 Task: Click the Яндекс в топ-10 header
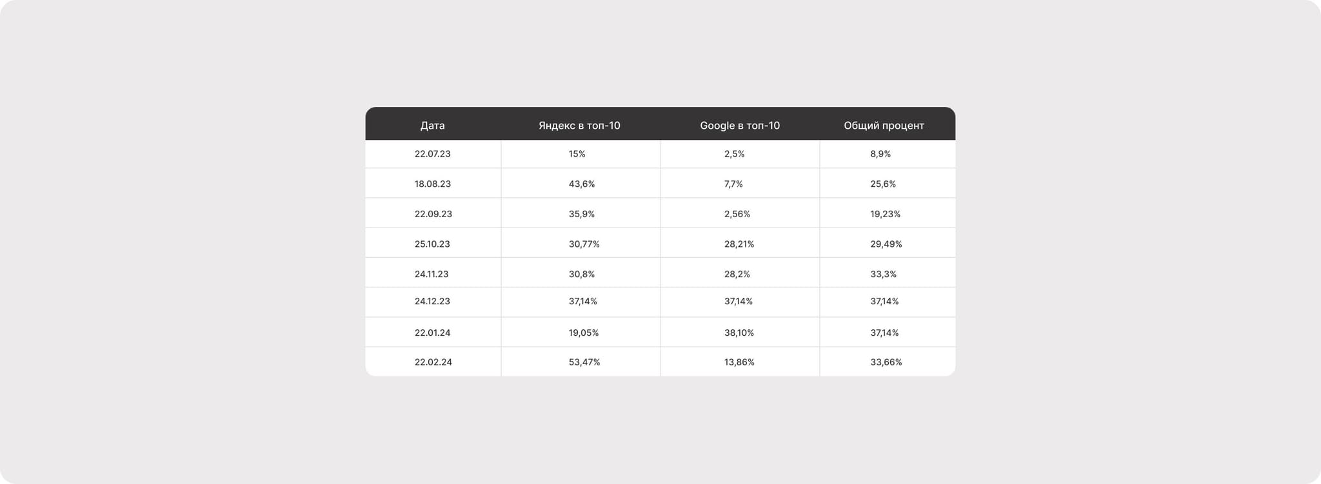click(579, 126)
